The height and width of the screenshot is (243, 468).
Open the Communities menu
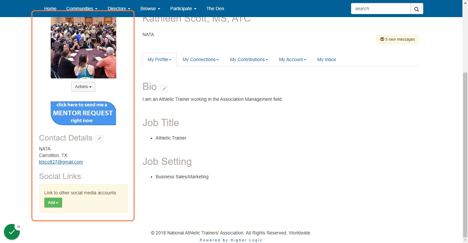[82, 9]
